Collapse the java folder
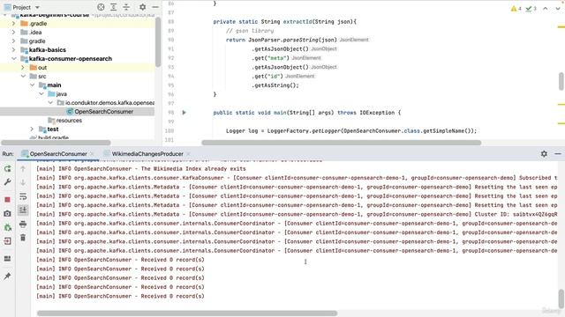This screenshot has height=317, width=565. 41,94
